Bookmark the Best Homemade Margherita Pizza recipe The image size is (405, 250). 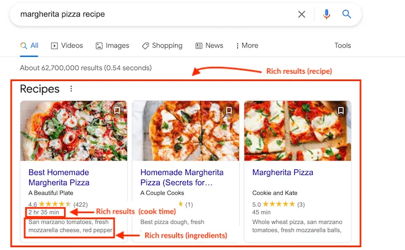coord(117,110)
